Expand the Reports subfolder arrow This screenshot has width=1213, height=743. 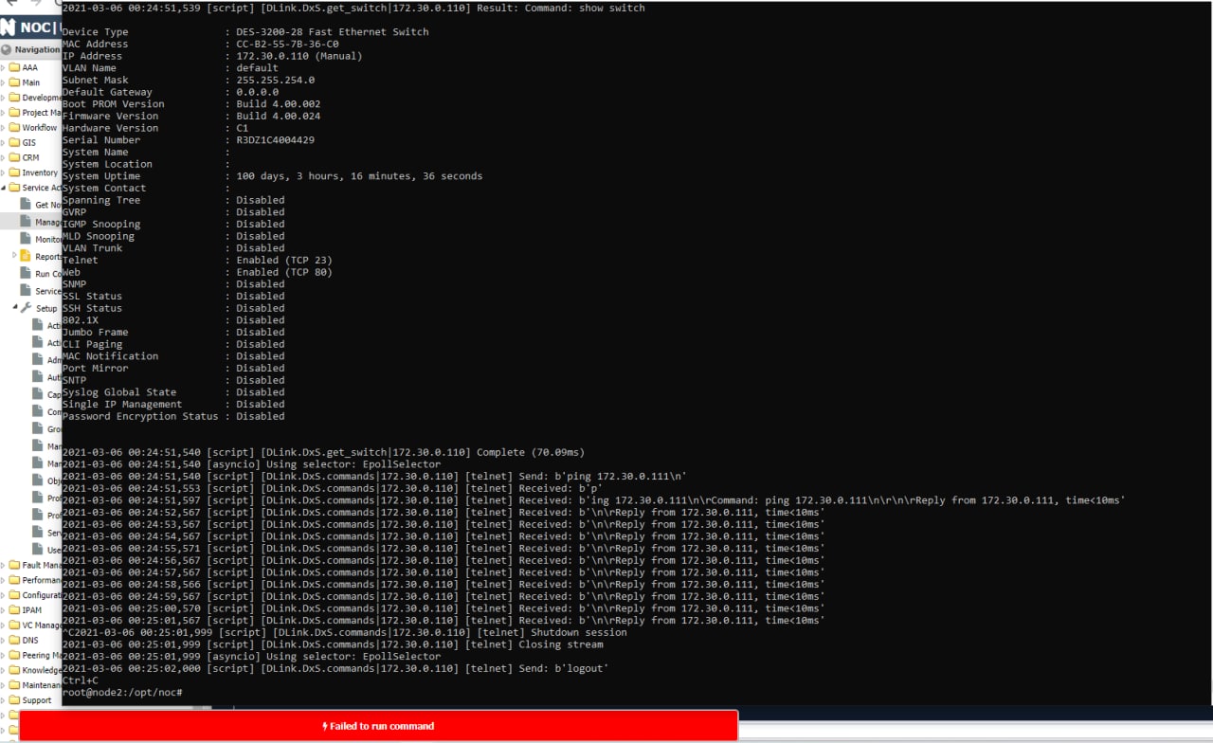[14, 256]
